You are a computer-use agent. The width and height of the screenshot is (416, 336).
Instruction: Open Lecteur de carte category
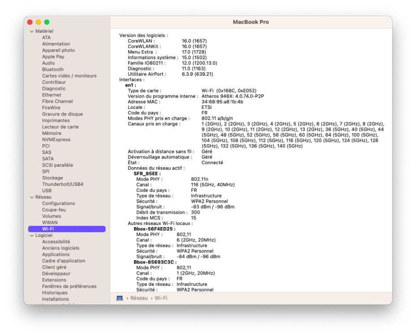coord(60,127)
